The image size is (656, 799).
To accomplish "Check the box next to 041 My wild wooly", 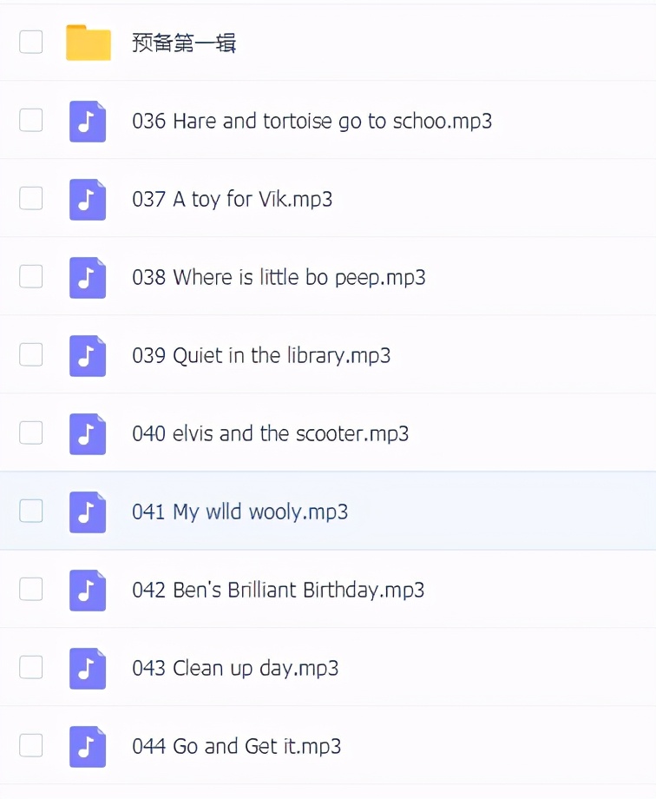I will (31, 511).
